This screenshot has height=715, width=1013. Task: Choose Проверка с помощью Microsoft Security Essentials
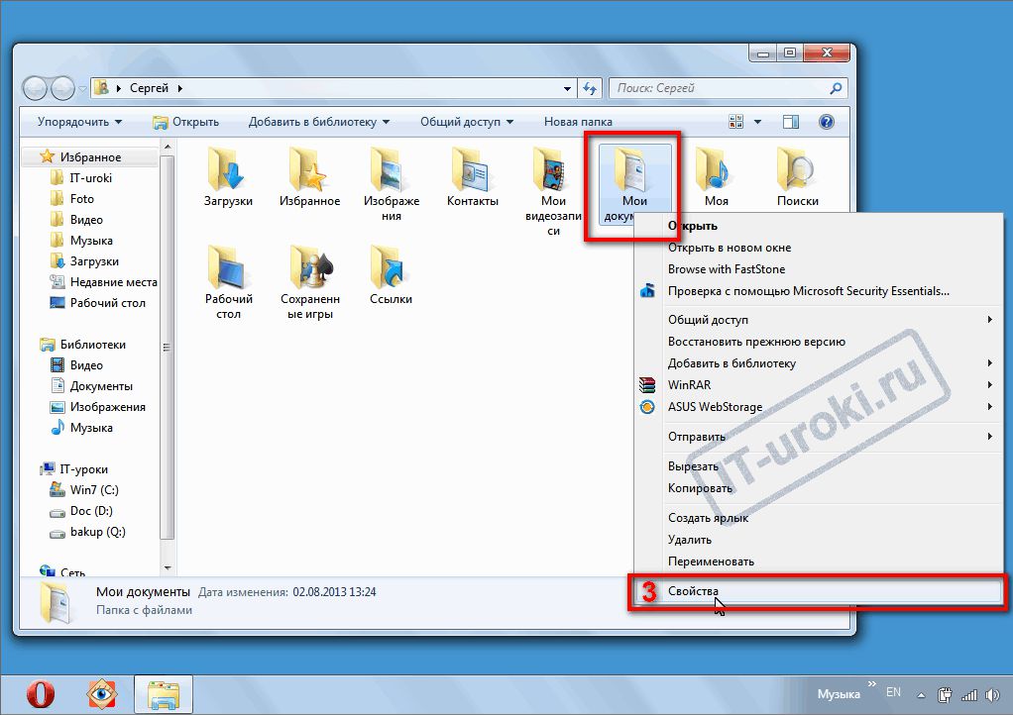click(819, 291)
